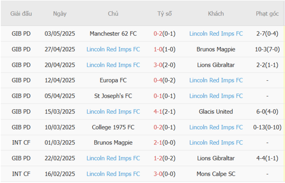Click the 0-4(0-2) score for Europa FC

pos(164,80)
